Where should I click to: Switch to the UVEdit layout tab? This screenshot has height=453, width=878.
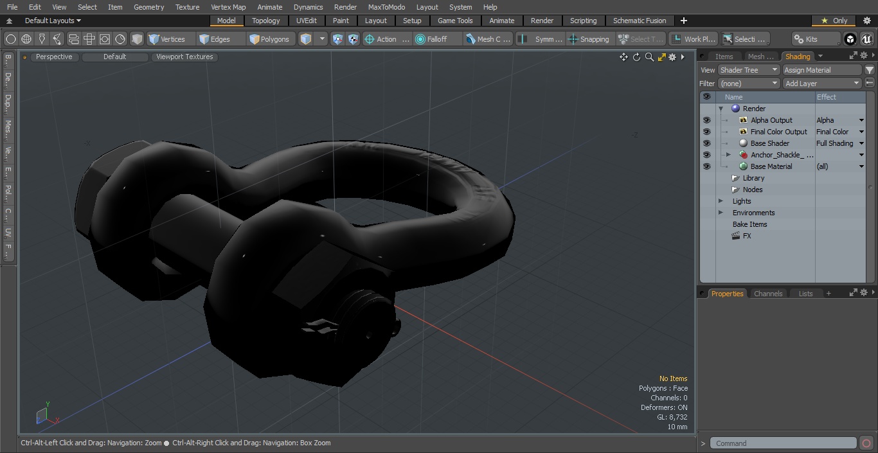(307, 21)
